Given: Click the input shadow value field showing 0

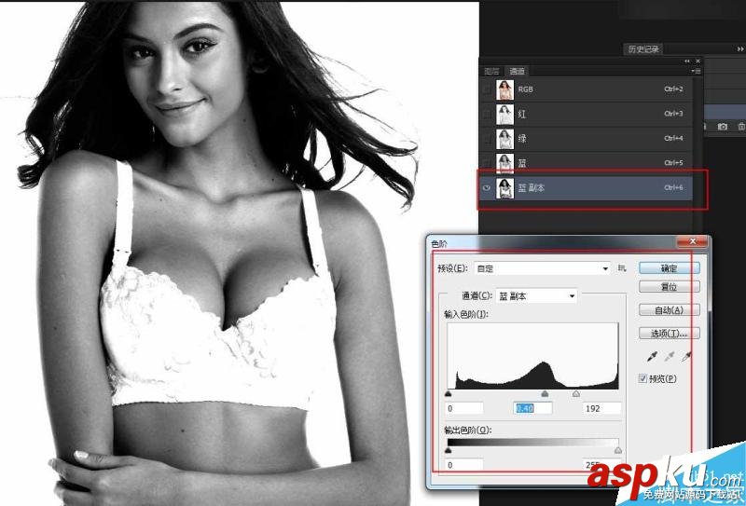Looking at the screenshot, I should pyautogui.click(x=464, y=408).
